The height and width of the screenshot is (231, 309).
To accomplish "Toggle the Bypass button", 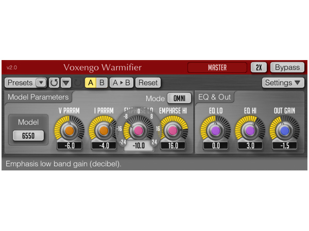I will pyautogui.click(x=287, y=67).
